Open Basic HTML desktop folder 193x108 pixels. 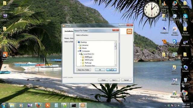tap(5, 30)
